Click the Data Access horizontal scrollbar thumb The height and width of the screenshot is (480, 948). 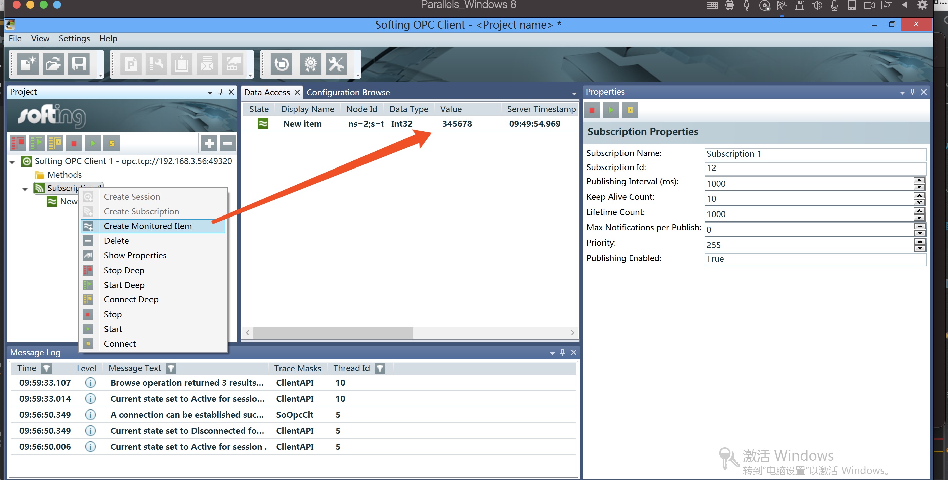click(x=333, y=333)
